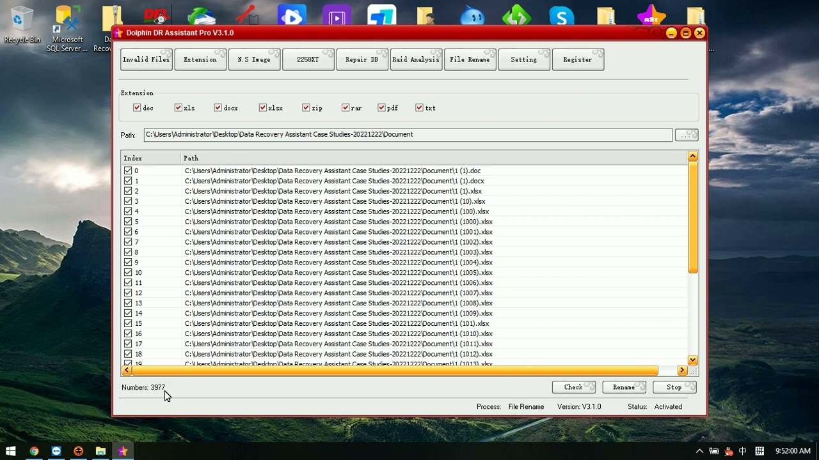The image size is (819, 460).
Task: Click the taskbar clock showing 9:52:00 AM
Action: [793, 451]
